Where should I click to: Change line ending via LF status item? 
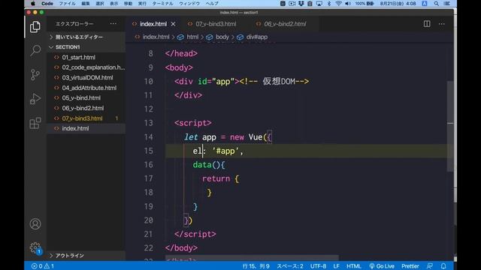tap(336, 266)
